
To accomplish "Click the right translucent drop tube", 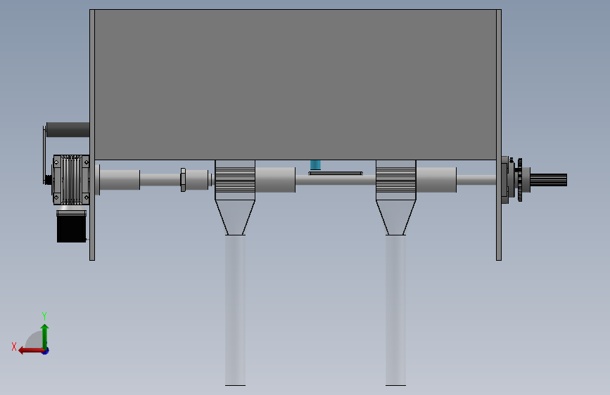I will tap(395, 310).
